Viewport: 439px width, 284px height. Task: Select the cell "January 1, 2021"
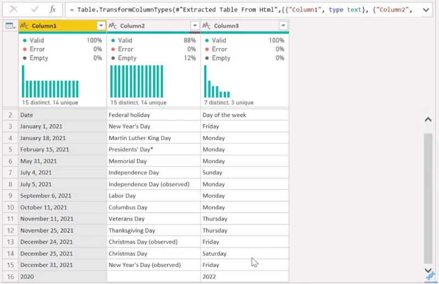tap(63, 126)
